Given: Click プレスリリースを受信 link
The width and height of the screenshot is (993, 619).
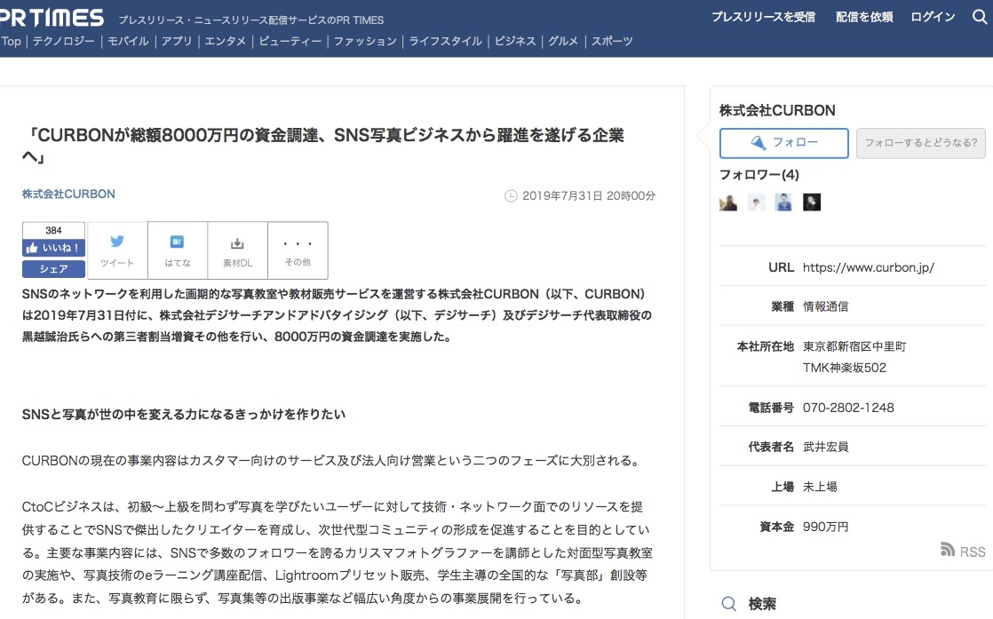Looking at the screenshot, I should (x=763, y=17).
